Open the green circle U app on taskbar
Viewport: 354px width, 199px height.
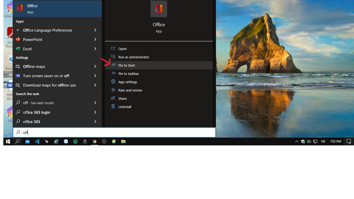coord(75,141)
